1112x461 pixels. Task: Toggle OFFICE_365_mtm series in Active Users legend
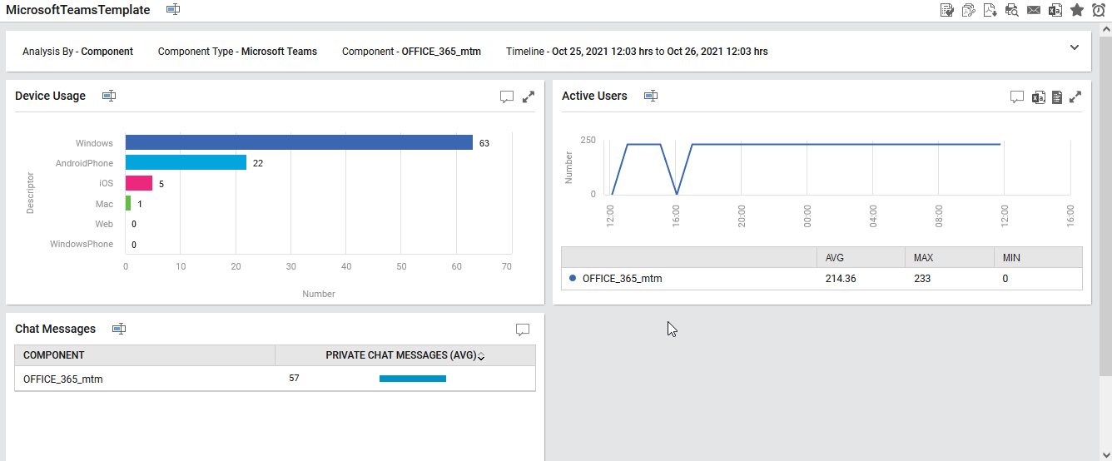click(616, 279)
